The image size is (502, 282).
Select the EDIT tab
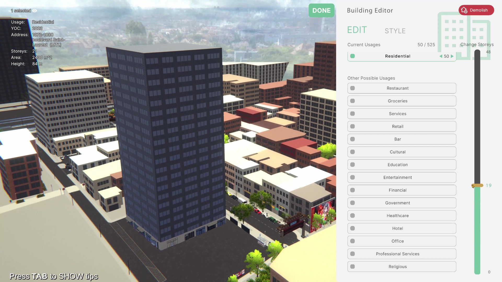(x=357, y=30)
